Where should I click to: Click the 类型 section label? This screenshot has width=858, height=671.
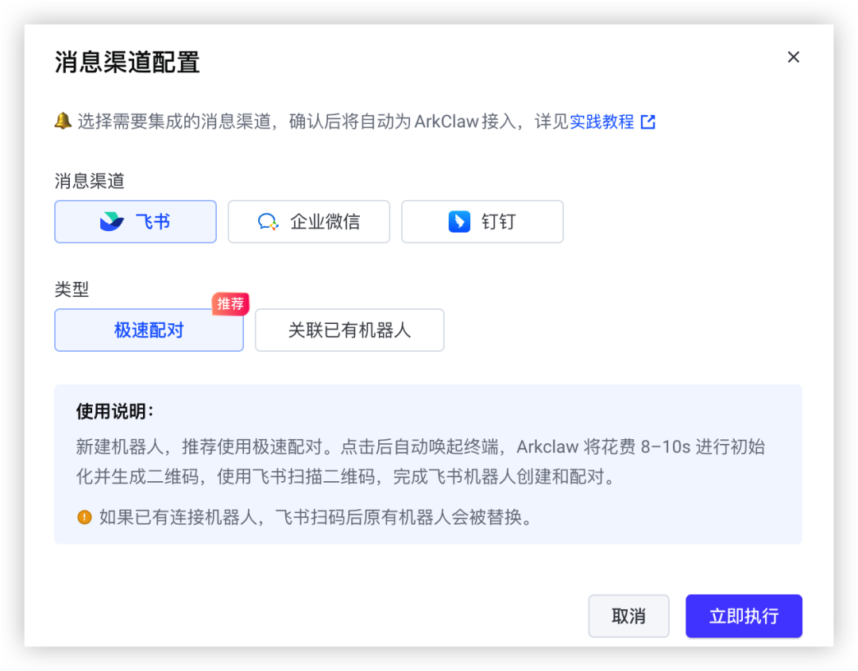[71, 289]
